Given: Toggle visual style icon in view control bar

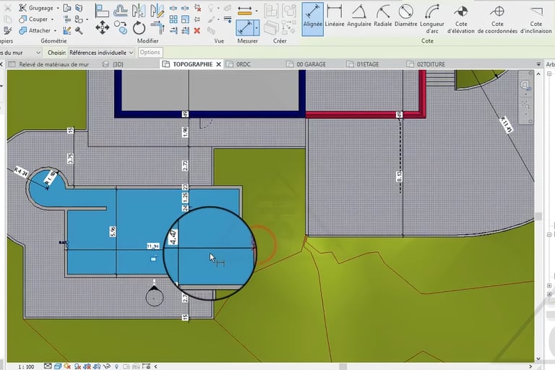Looking at the screenshot, I should click(58, 366).
